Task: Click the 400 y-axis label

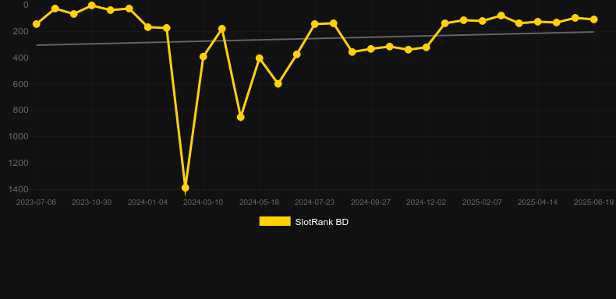Action: 21,58
